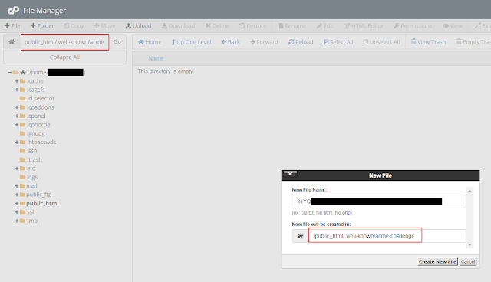Expand the .cagefs folder node
Image resolution: width=491 pixels, height=282 pixels.
[x=17, y=90]
